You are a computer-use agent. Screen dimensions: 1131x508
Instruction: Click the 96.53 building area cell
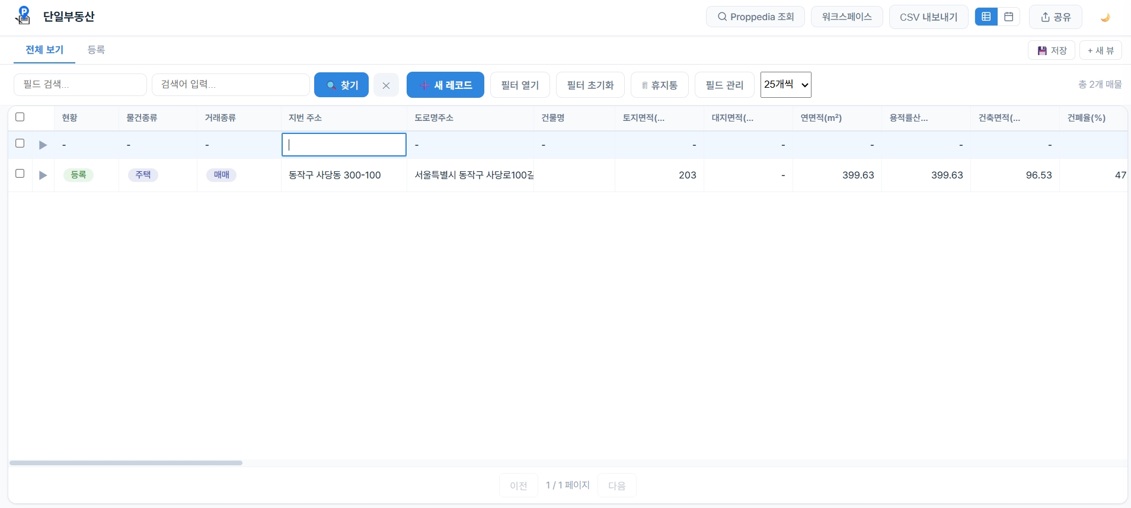[1015, 175]
